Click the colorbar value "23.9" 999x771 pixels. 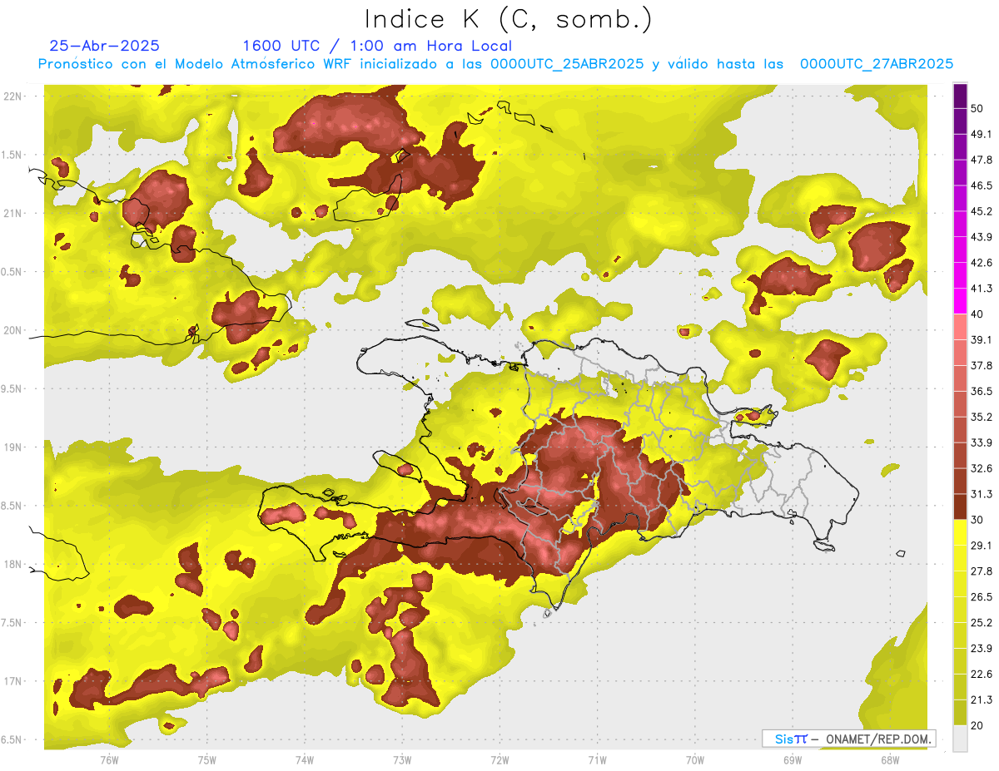[982, 649]
